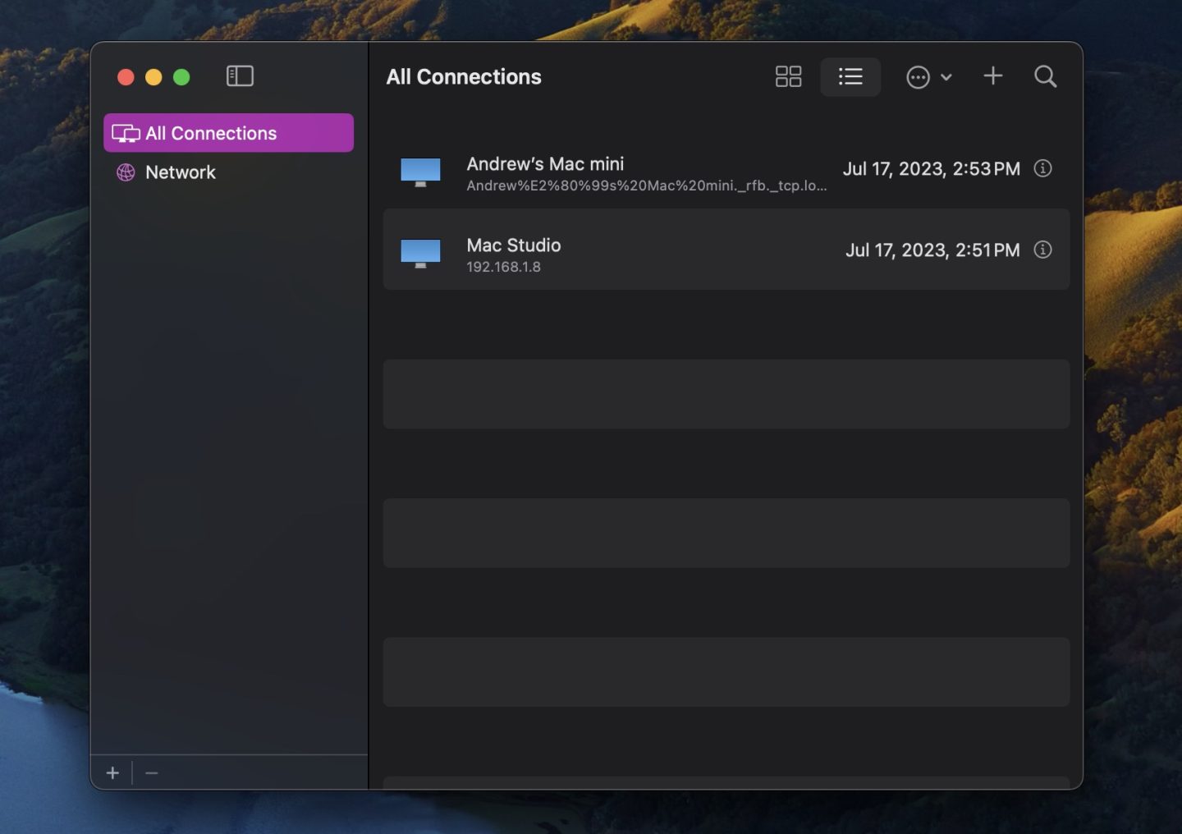The height and width of the screenshot is (834, 1182).
Task: Click the Mac Studio display icon
Action: tap(420, 254)
